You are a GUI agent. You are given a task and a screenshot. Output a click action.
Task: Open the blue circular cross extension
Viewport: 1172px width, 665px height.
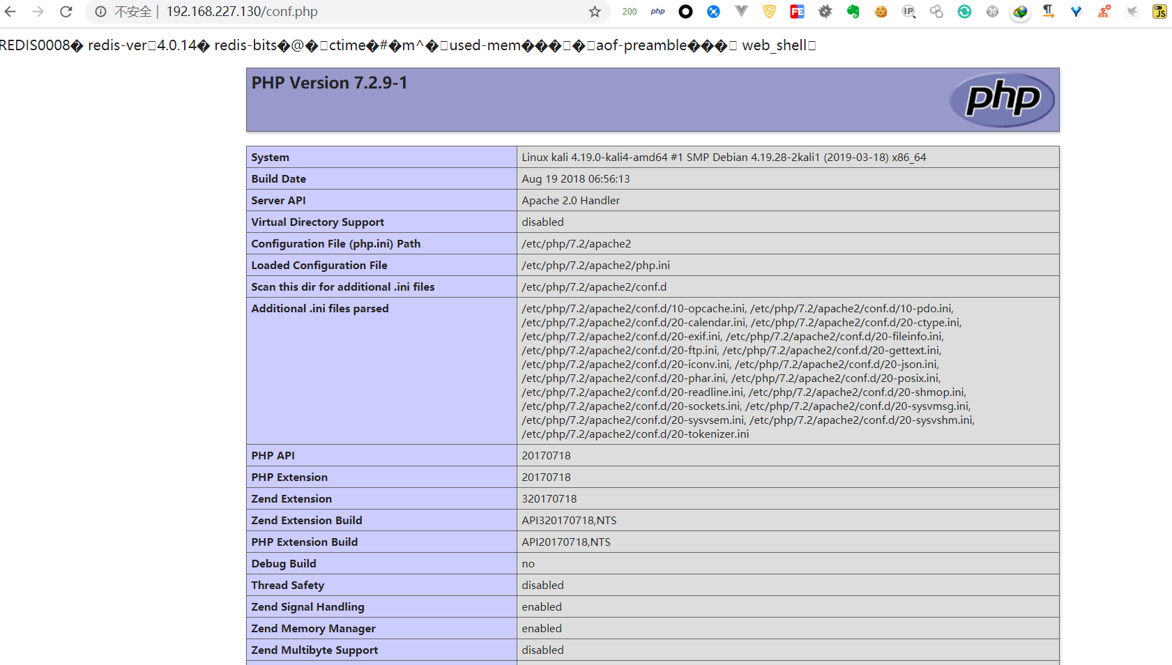(x=713, y=12)
